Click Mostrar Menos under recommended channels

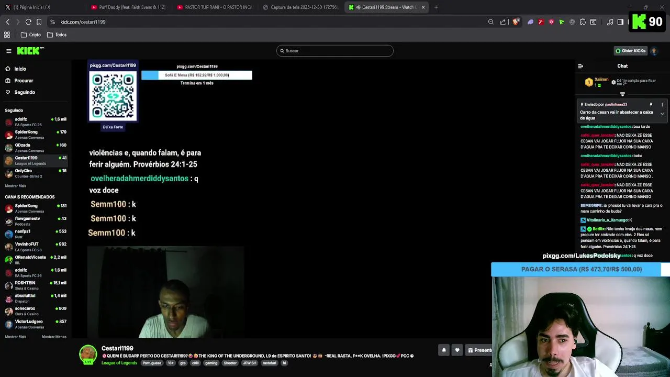[54, 337]
